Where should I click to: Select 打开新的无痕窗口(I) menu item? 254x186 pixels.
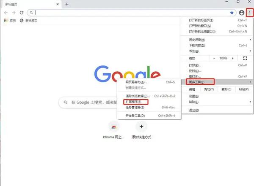coord(217,32)
